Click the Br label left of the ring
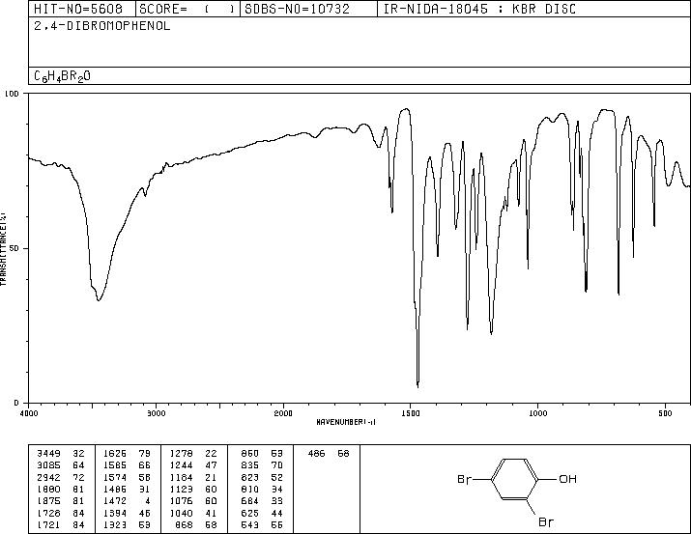The height and width of the screenshot is (534, 691). click(x=465, y=479)
